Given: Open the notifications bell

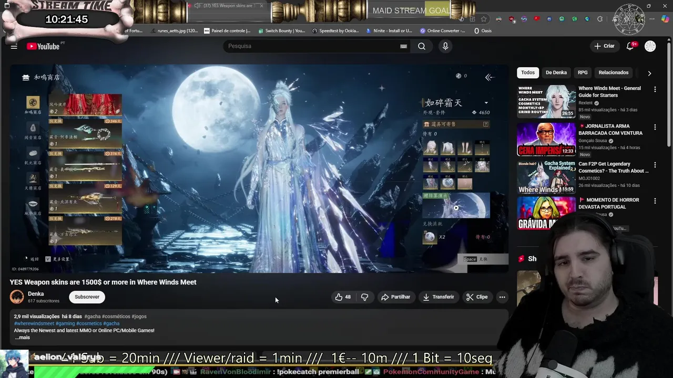Looking at the screenshot, I should [x=630, y=46].
